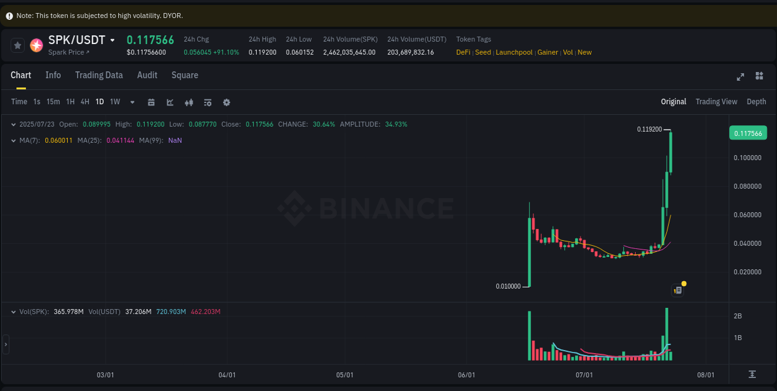The width and height of the screenshot is (777, 391).
Task: Expand the extra timeframe intervals dropdown
Action: pyautogui.click(x=132, y=101)
